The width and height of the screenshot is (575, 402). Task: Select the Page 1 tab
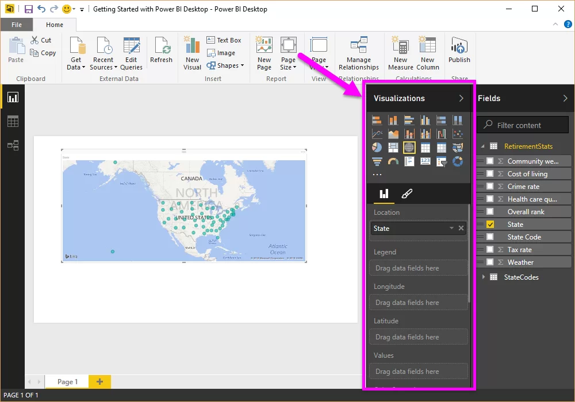[67, 381]
